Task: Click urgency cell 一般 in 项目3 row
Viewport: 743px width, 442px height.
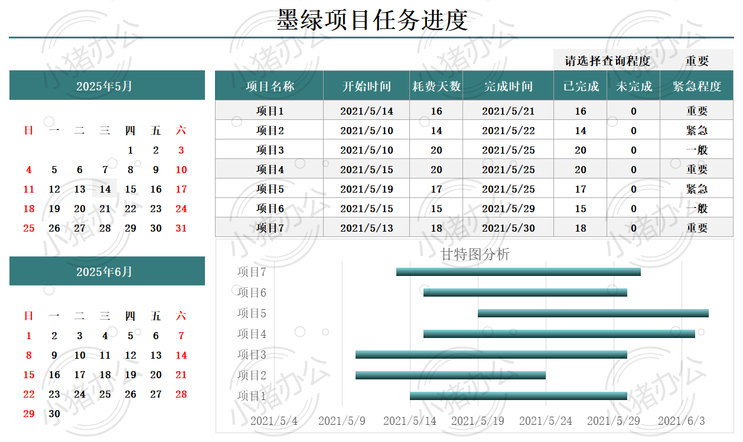Action: pos(697,149)
